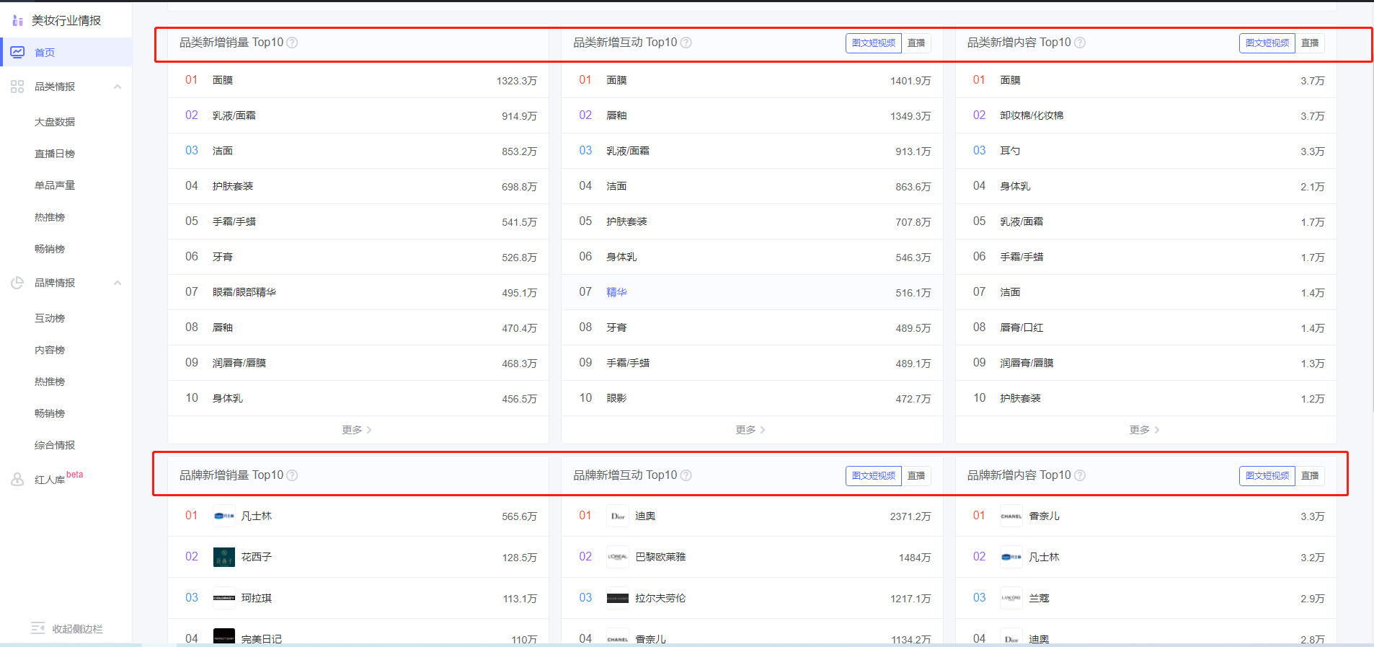Click 完美日记 brand logo
Image resolution: width=1374 pixels, height=647 pixels.
coord(224,637)
